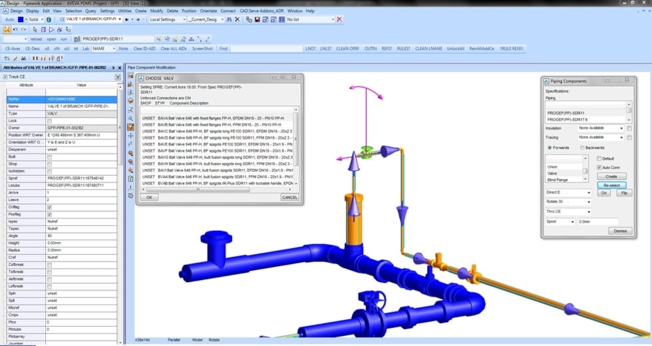
Task: Click the red X next to No list
Action: pyautogui.click(x=339, y=20)
